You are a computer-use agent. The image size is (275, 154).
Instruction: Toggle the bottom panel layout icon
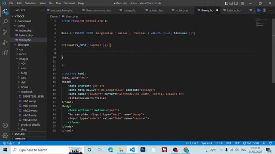pyautogui.click(x=231, y=3)
